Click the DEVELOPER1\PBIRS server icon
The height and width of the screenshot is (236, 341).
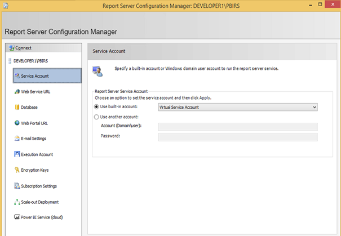10,61
